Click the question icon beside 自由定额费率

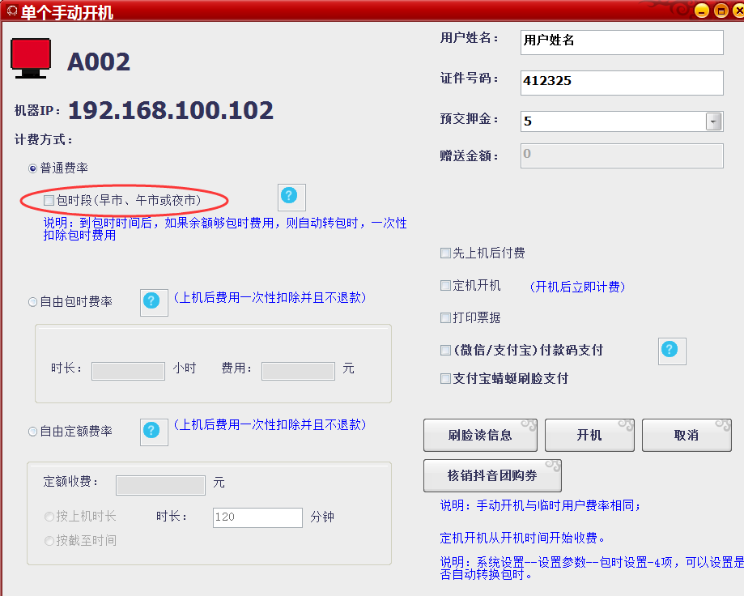[153, 431]
